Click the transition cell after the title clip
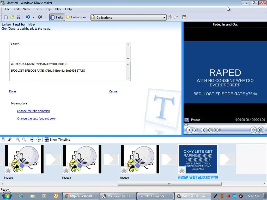This screenshot has height=200, width=267. coord(227,159)
